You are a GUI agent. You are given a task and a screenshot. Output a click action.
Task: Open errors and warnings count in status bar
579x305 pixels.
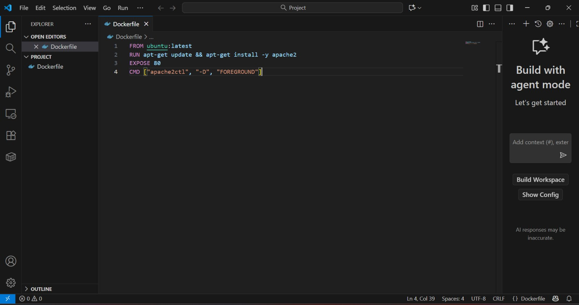pyautogui.click(x=31, y=299)
